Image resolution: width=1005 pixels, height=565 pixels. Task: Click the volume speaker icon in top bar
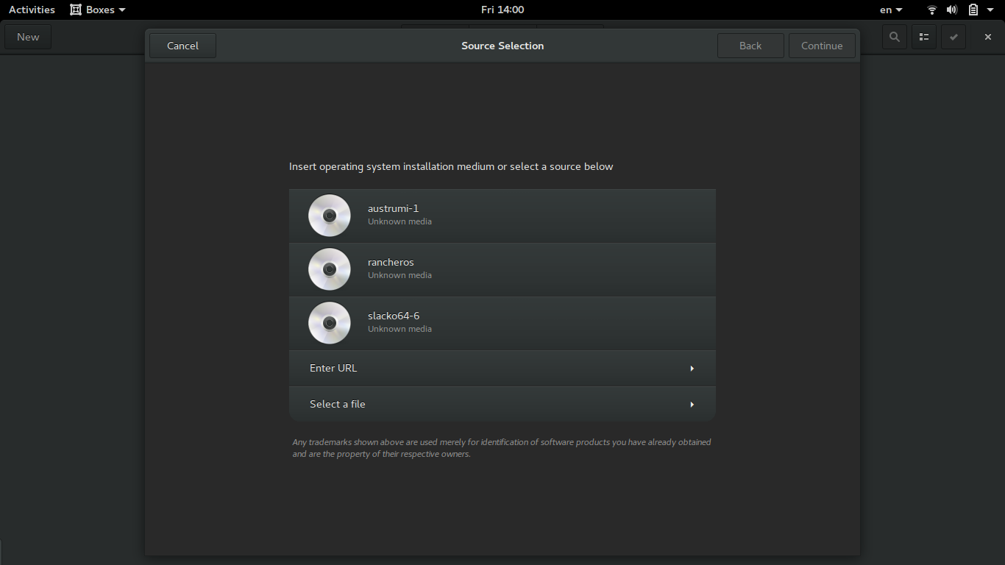tap(952, 10)
